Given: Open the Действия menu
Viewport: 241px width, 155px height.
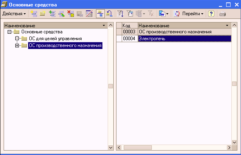Looking at the screenshot, I should click(x=14, y=14).
